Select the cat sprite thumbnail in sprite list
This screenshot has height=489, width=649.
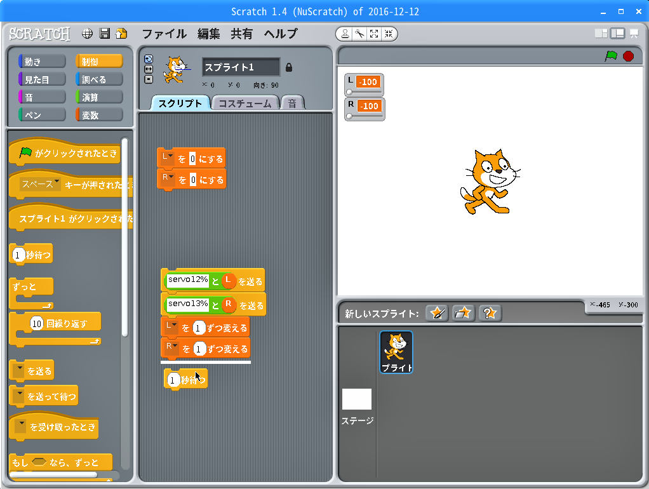tap(396, 352)
